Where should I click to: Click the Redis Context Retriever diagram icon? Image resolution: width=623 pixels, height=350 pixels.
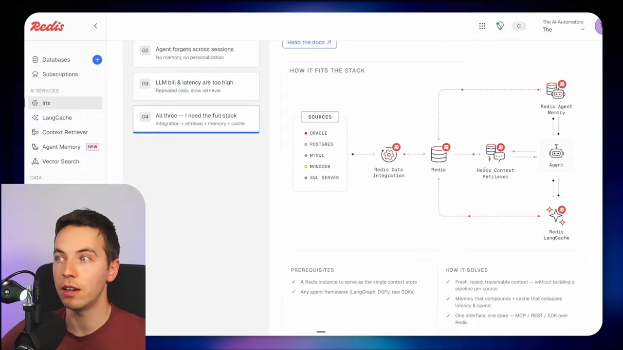tap(495, 153)
